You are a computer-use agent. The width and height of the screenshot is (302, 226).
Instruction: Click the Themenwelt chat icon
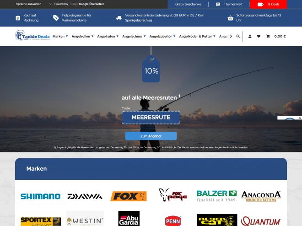click(x=218, y=4)
